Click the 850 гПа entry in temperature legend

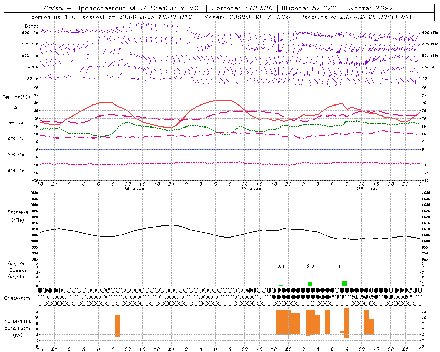click(16, 139)
